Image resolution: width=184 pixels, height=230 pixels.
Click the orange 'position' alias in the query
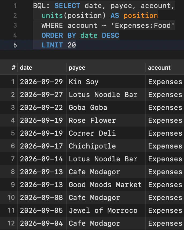pyautogui.click(x=141, y=16)
